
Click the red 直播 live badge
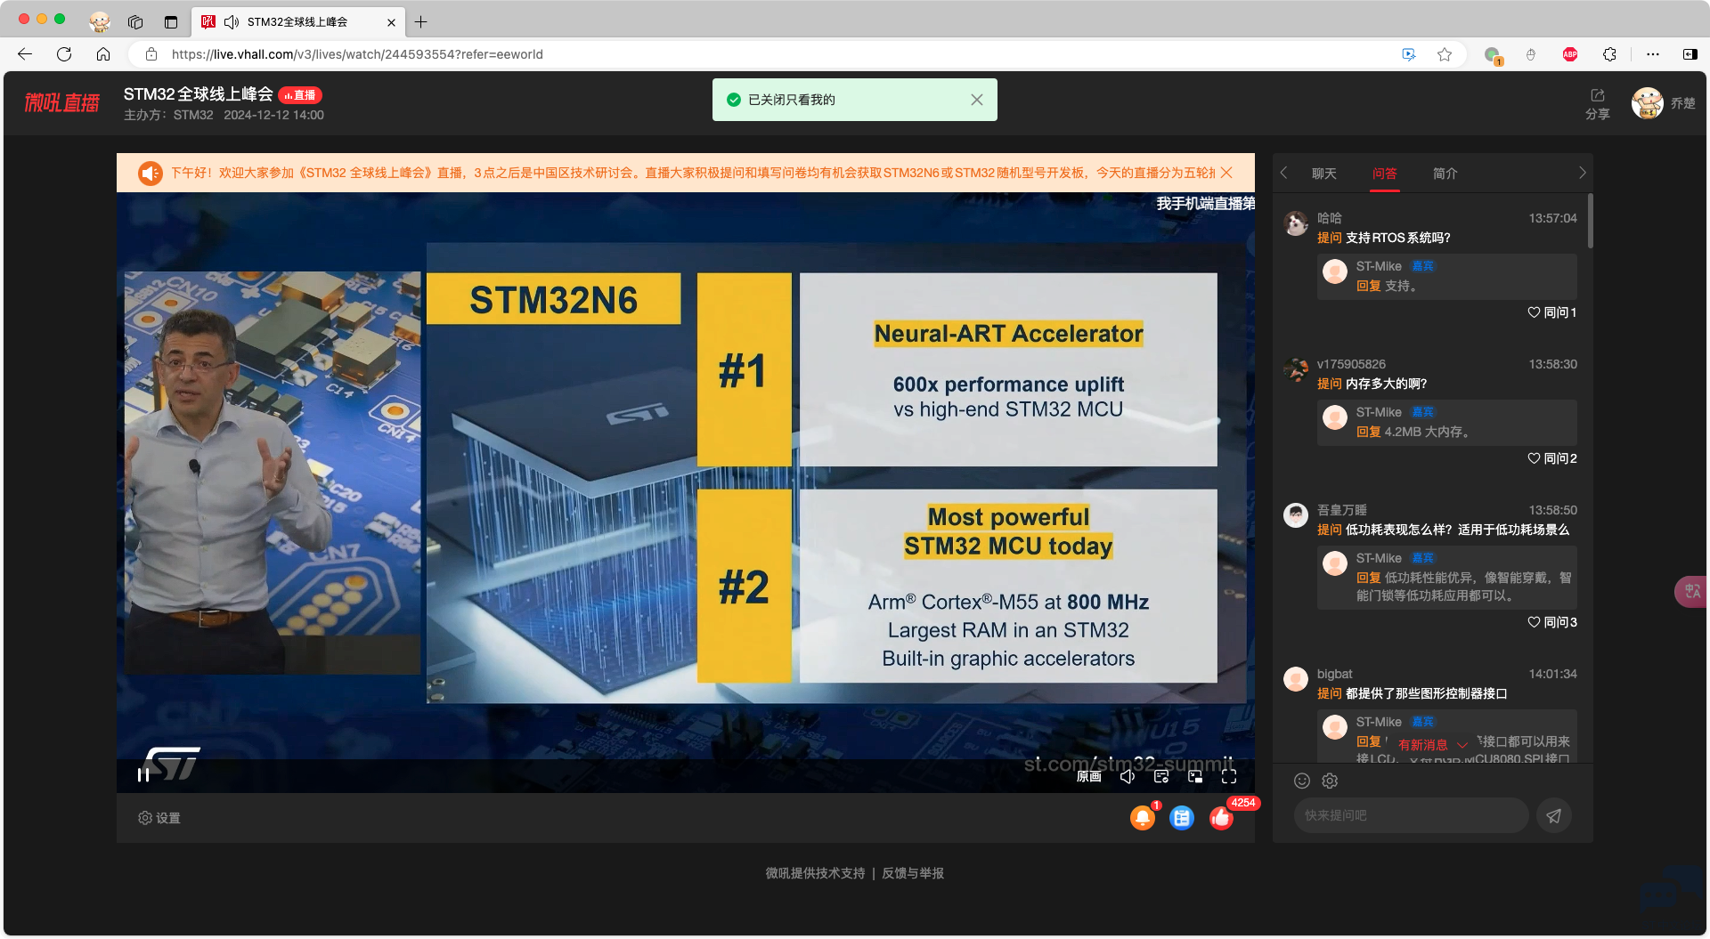[300, 95]
